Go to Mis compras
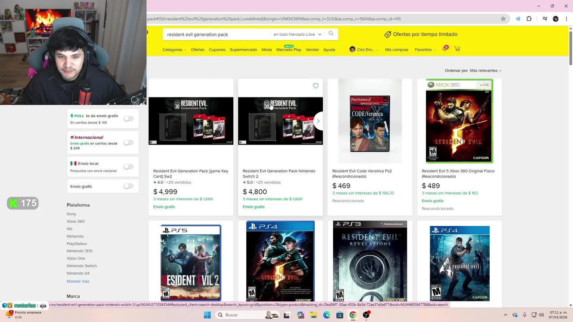Screen dimensions: 573x322 click(397, 50)
